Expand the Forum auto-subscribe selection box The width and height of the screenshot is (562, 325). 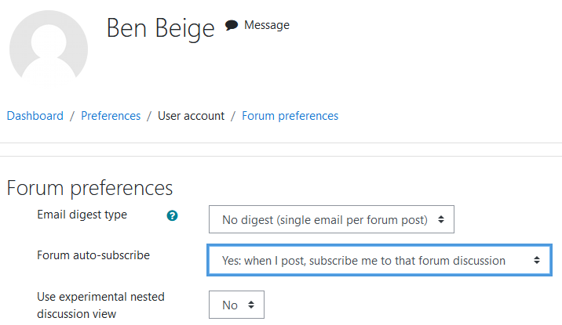[380, 260]
